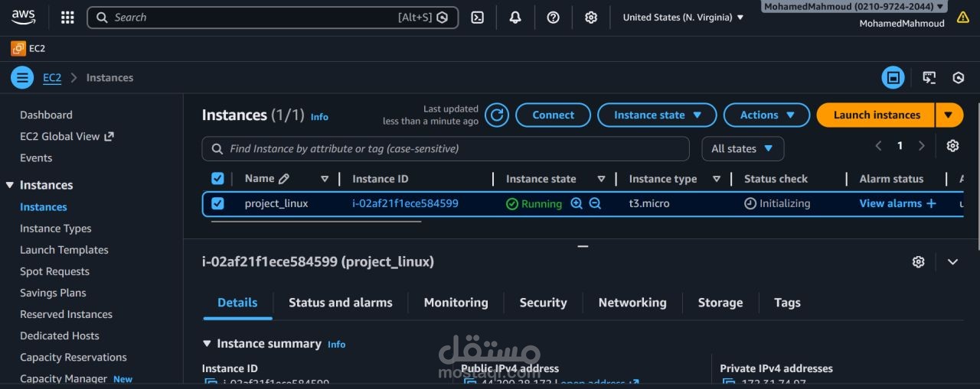Click the warning triangle icon
The width and height of the screenshot is (980, 389).
[963, 17]
